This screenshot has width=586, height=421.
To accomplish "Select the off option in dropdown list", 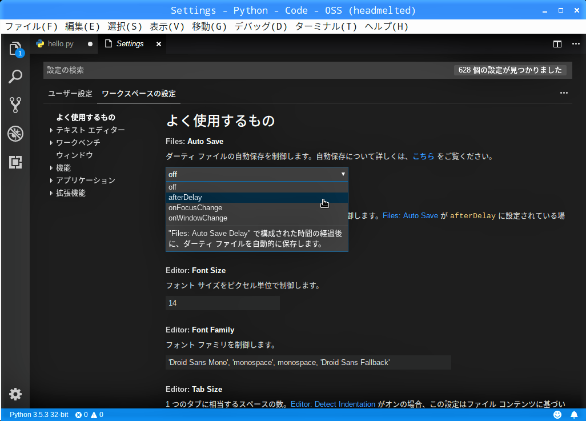I will click(x=257, y=187).
